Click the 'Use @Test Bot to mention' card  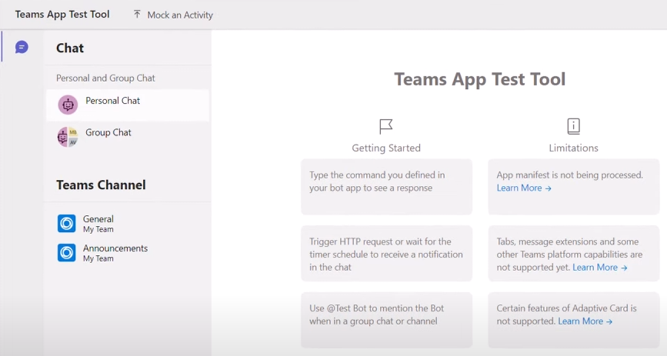(386, 319)
